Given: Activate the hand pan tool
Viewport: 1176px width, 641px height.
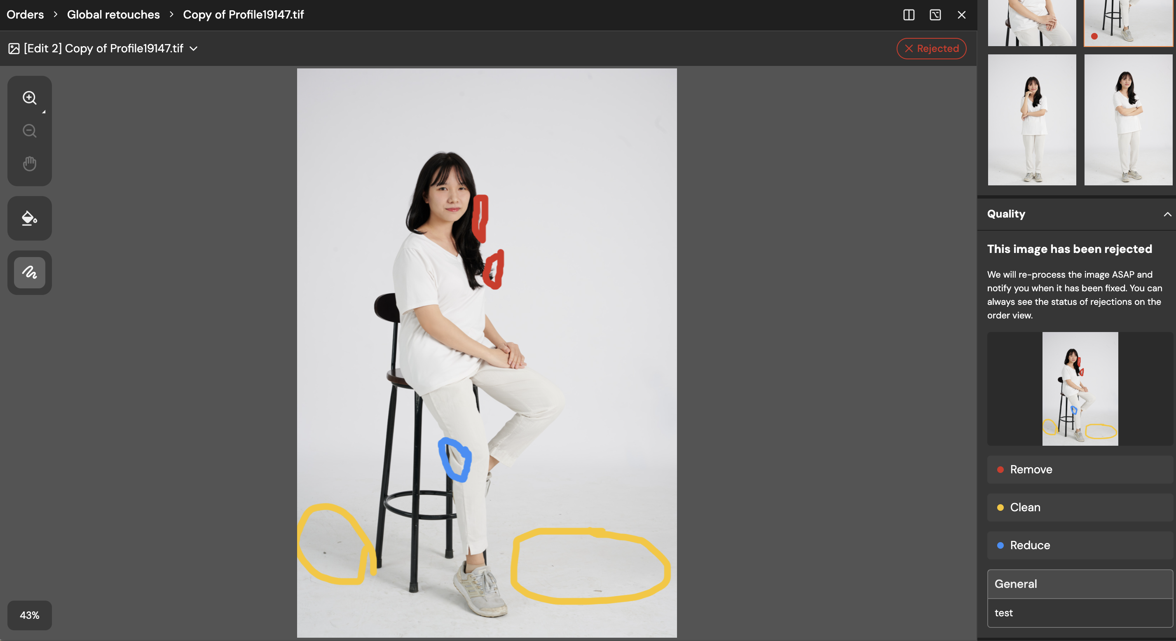Looking at the screenshot, I should pos(30,164).
